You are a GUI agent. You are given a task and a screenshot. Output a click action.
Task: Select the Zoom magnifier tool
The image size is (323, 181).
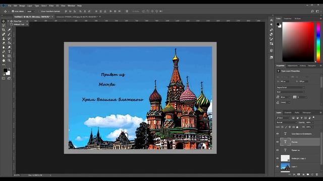tap(9, 60)
